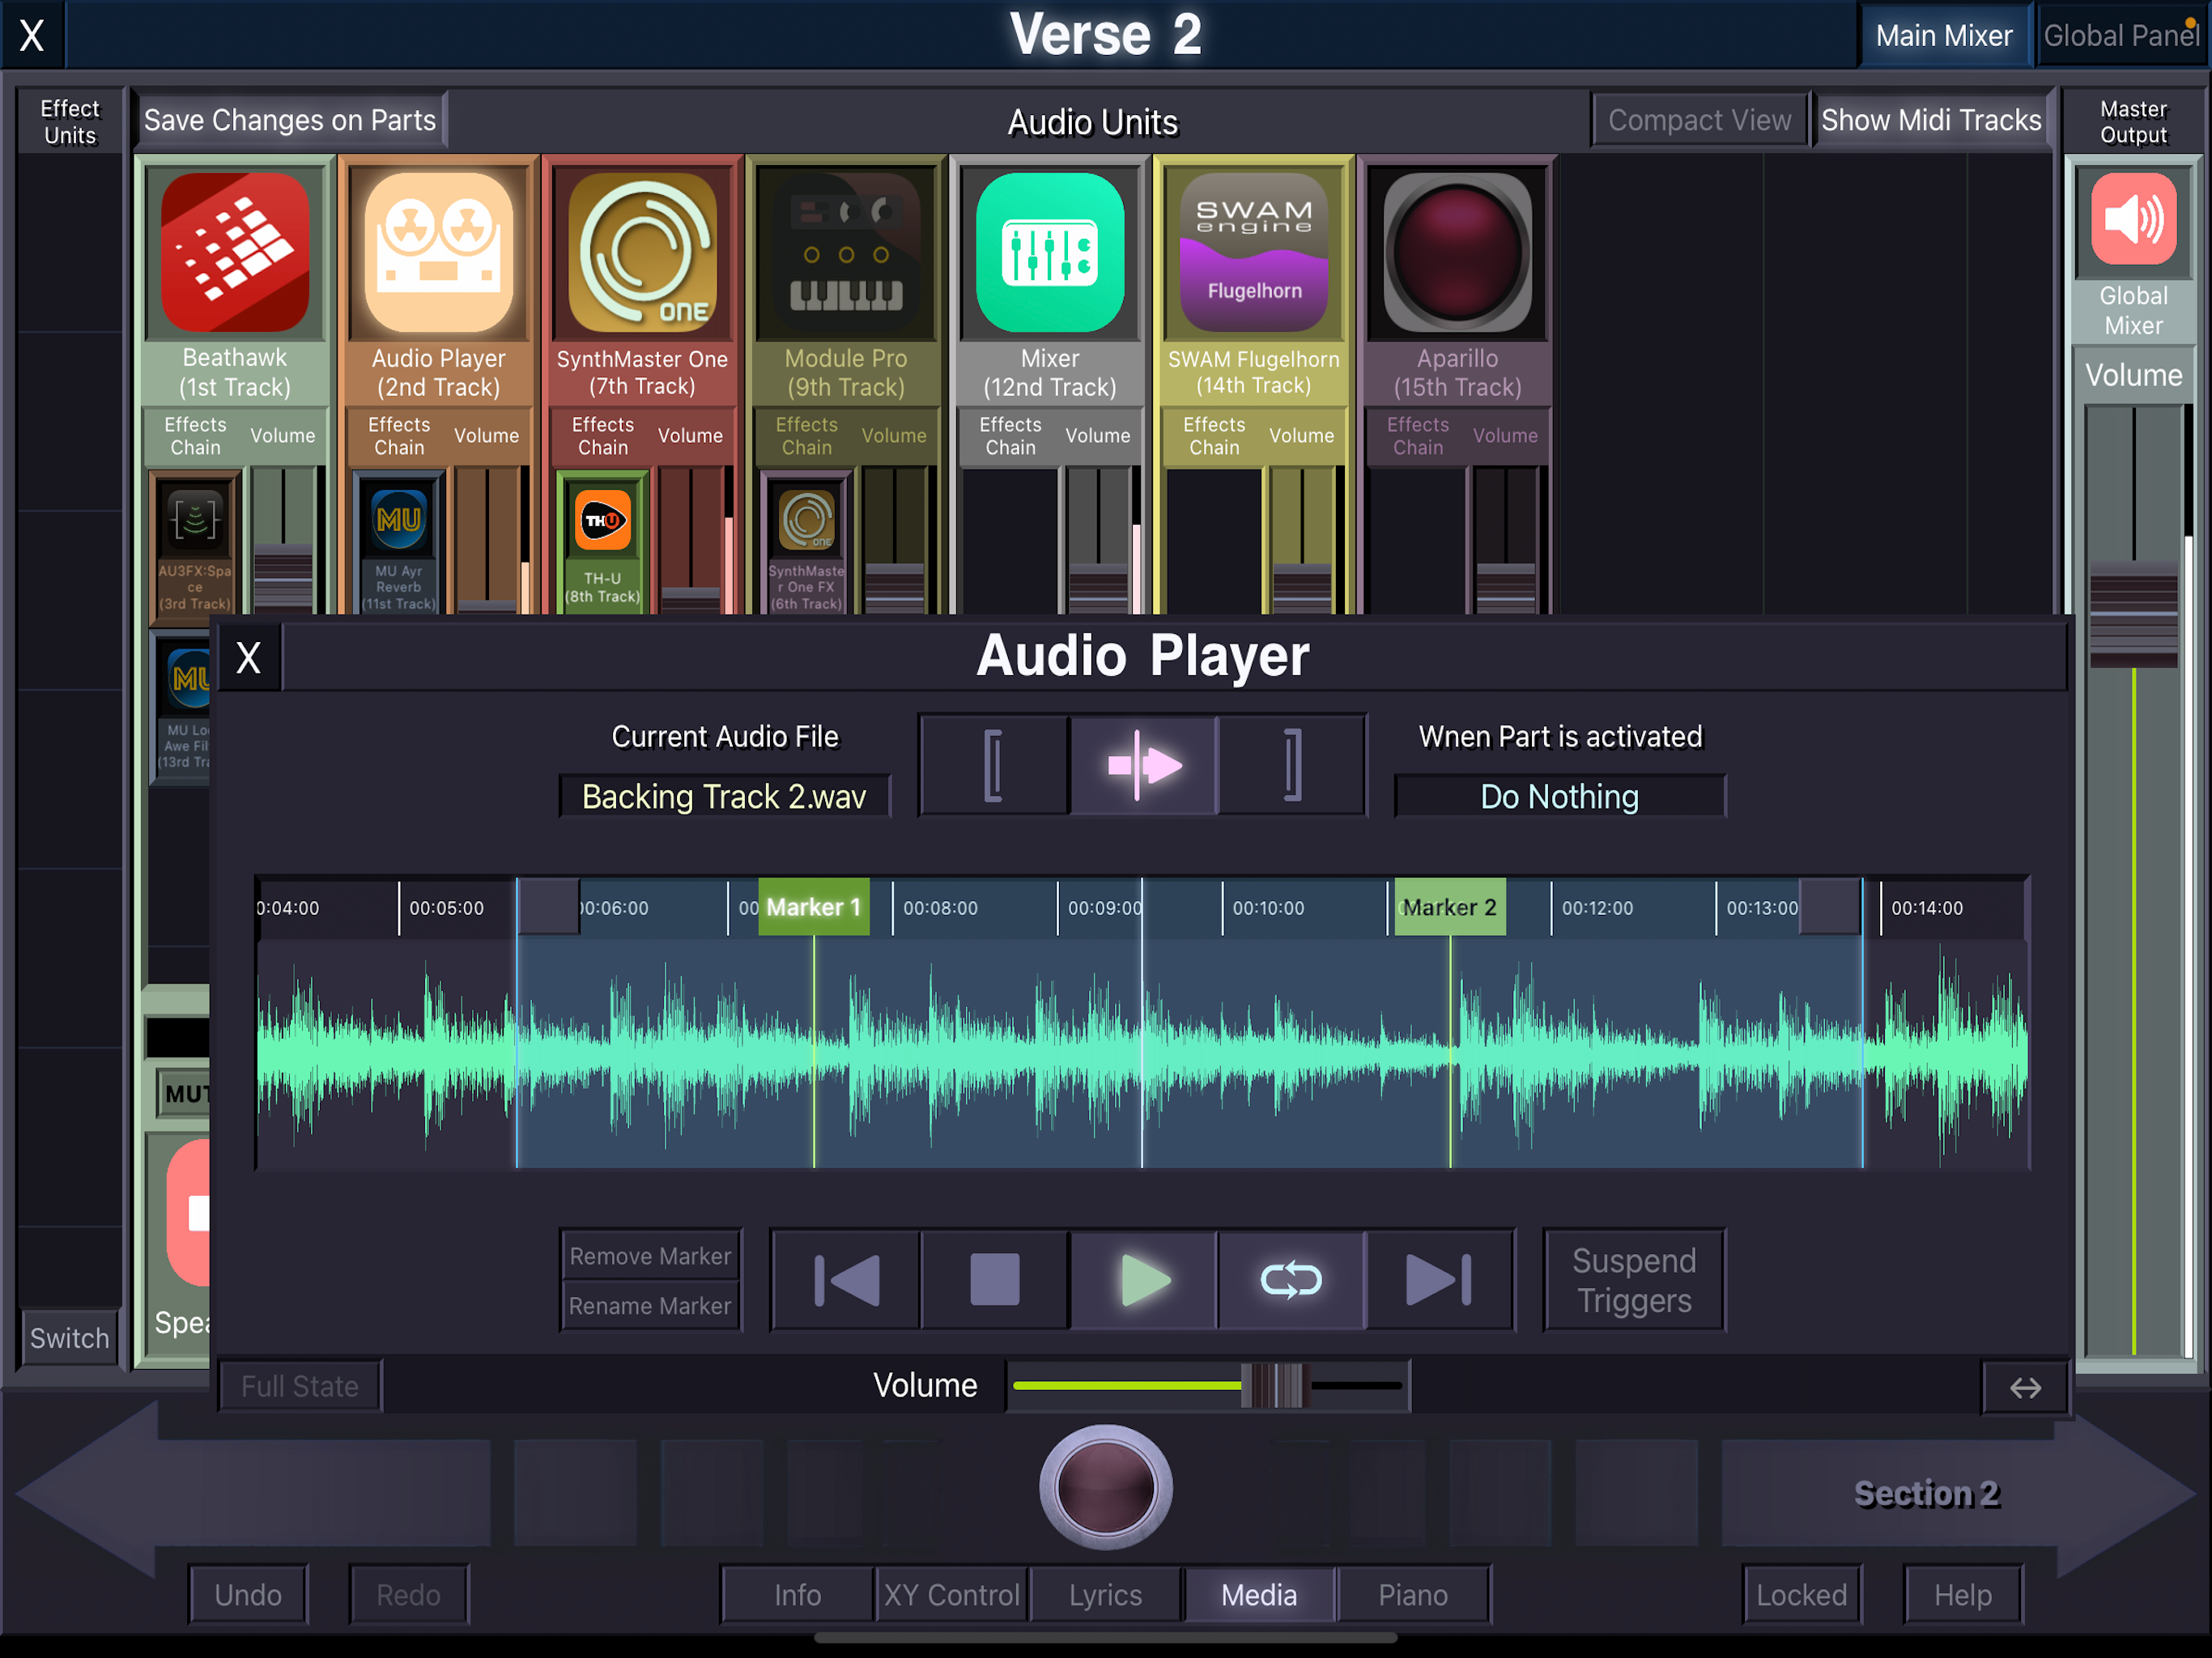Switch to the Piano tab

point(1412,1594)
